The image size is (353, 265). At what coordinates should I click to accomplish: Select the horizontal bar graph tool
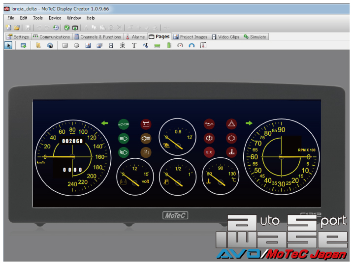pos(157,46)
